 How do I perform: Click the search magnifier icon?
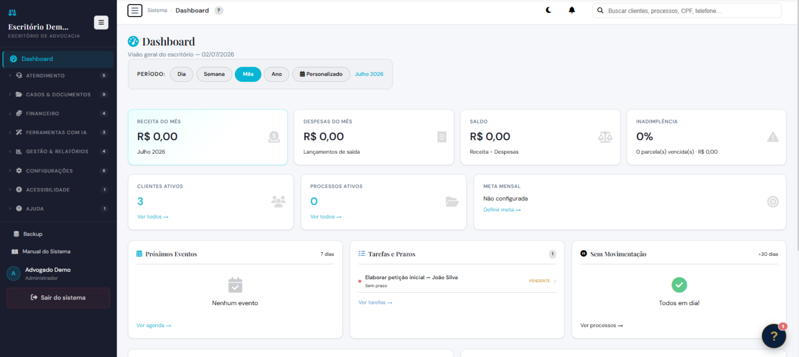(600, 11)
